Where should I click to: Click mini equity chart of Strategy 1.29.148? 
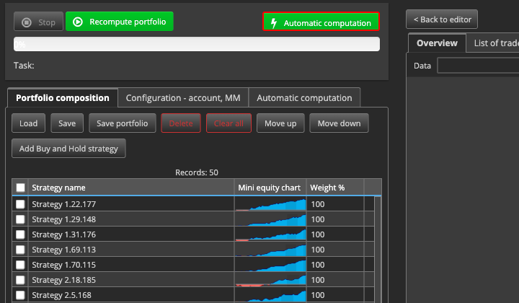270,219
